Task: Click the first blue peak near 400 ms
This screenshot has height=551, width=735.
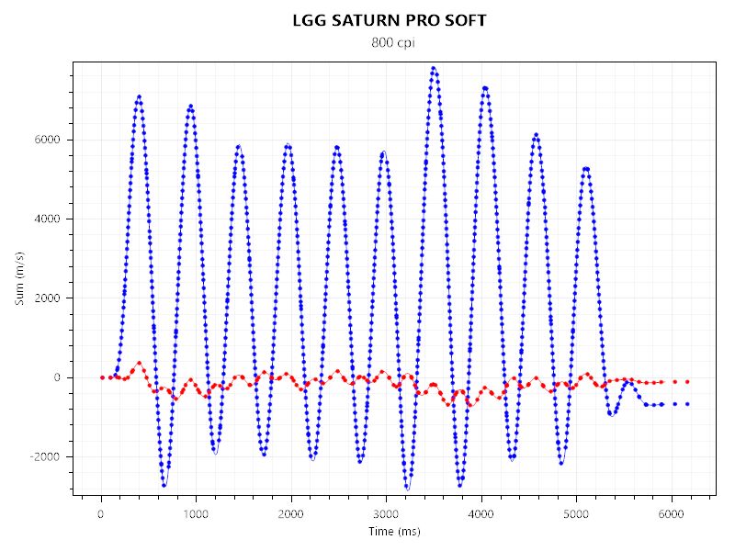Action: tap(139, 97)
